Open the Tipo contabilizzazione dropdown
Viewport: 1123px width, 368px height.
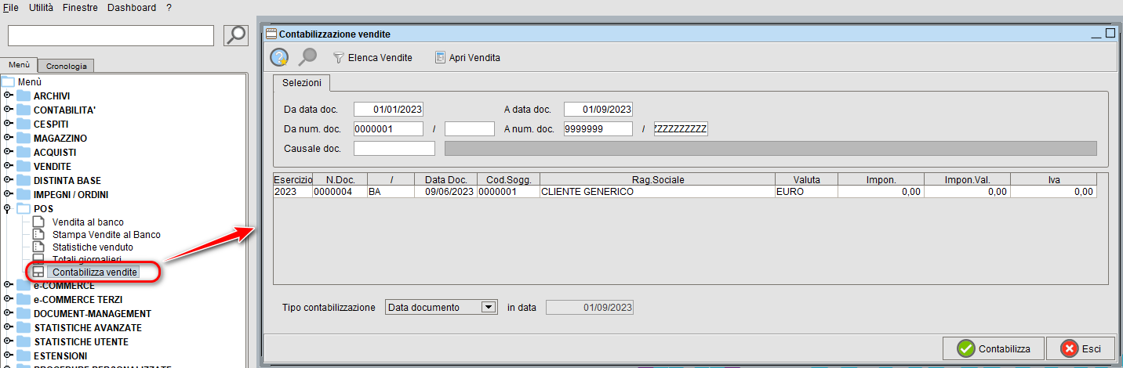click(x=489, y=308)
